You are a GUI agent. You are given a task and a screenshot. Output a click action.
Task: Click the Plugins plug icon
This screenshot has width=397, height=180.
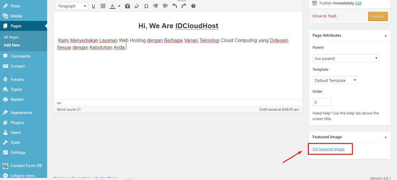(5, 122)
